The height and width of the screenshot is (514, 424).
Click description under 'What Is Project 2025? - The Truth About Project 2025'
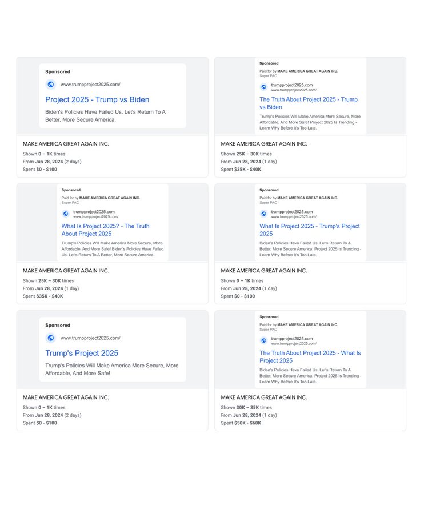click(113, 249)
